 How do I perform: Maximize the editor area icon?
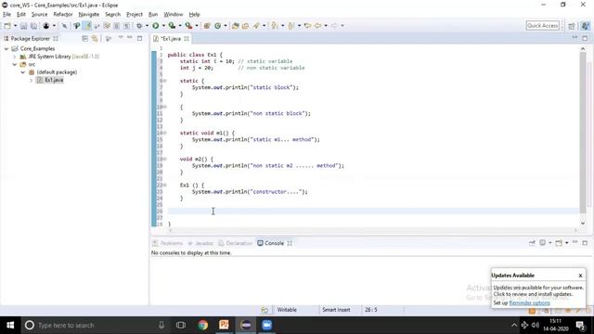[585, 38]
